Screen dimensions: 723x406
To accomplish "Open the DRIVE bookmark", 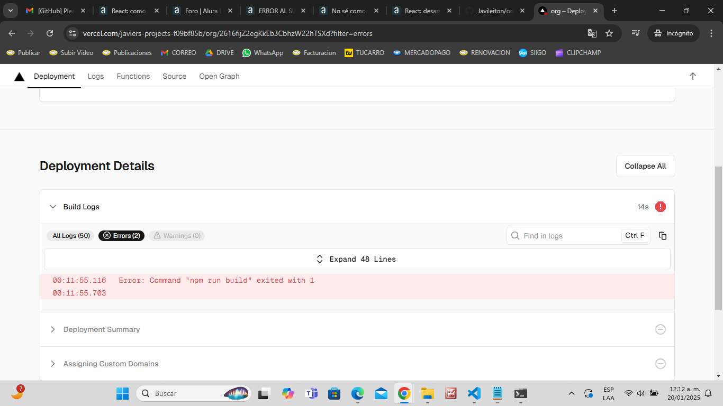I will pos(220,53).
